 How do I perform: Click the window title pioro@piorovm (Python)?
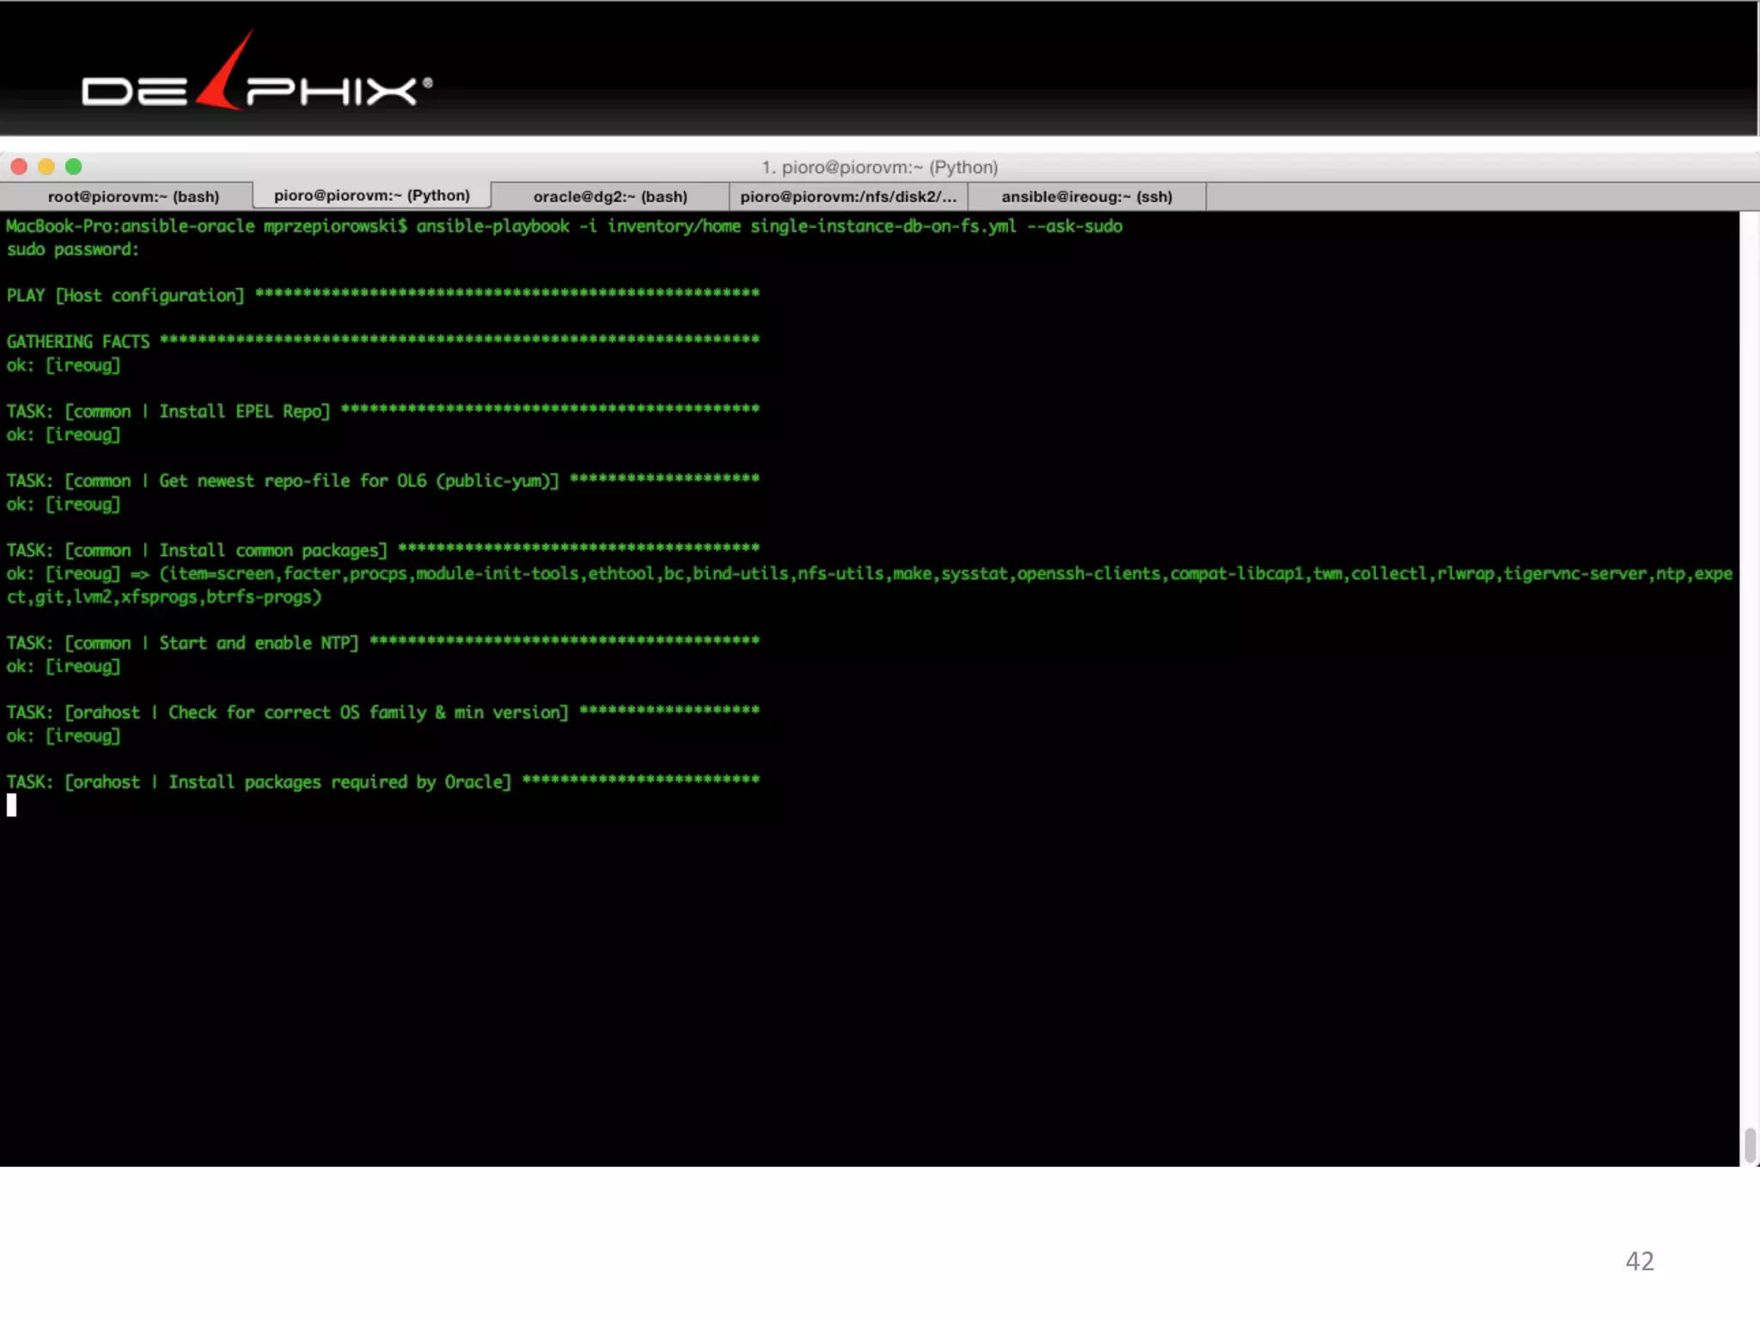pyautogui.click(x=879, y=168)
